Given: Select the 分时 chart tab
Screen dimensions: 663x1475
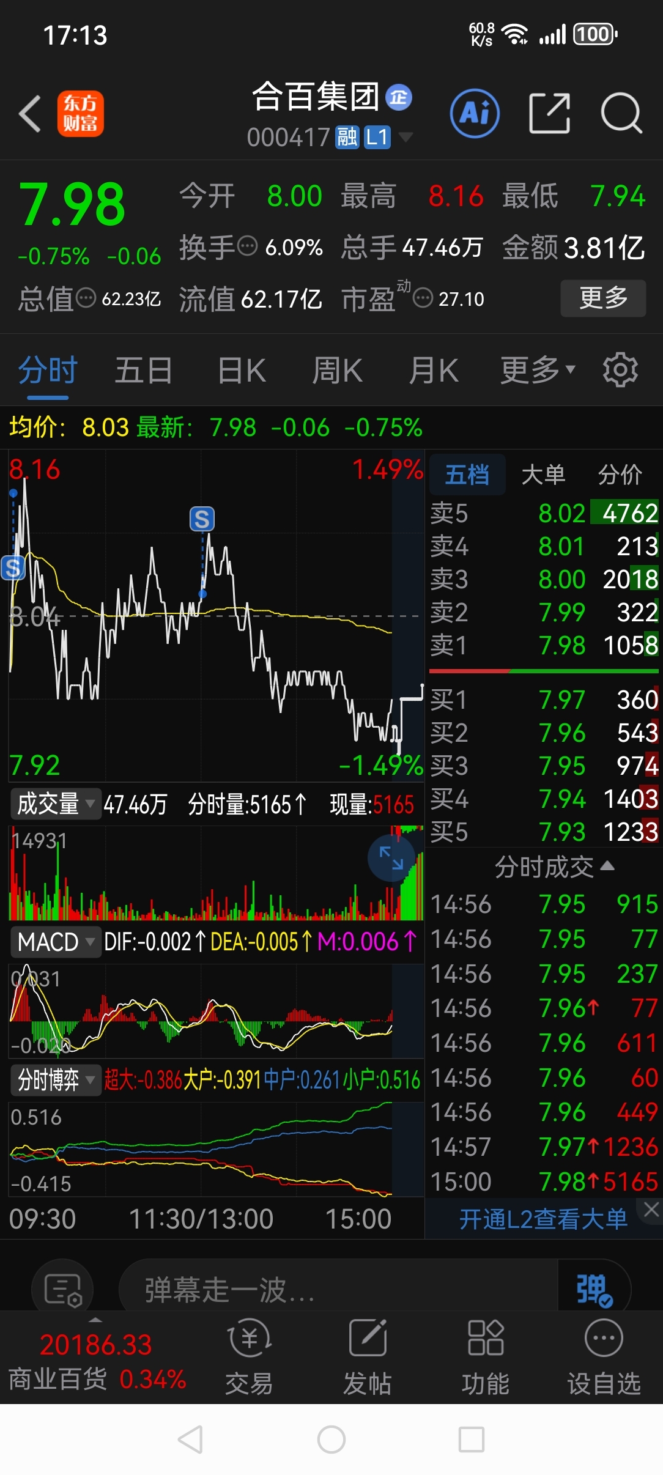Looking at the screenshot, I should pyautogui.click(x=48, y=371).
